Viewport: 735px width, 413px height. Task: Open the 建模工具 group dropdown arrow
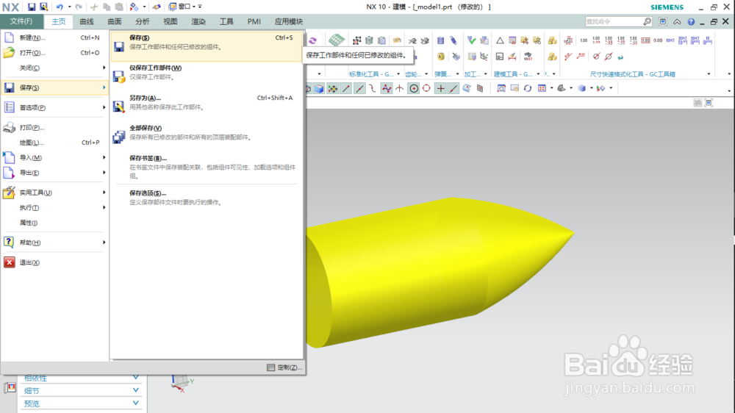tap(538, 74)
